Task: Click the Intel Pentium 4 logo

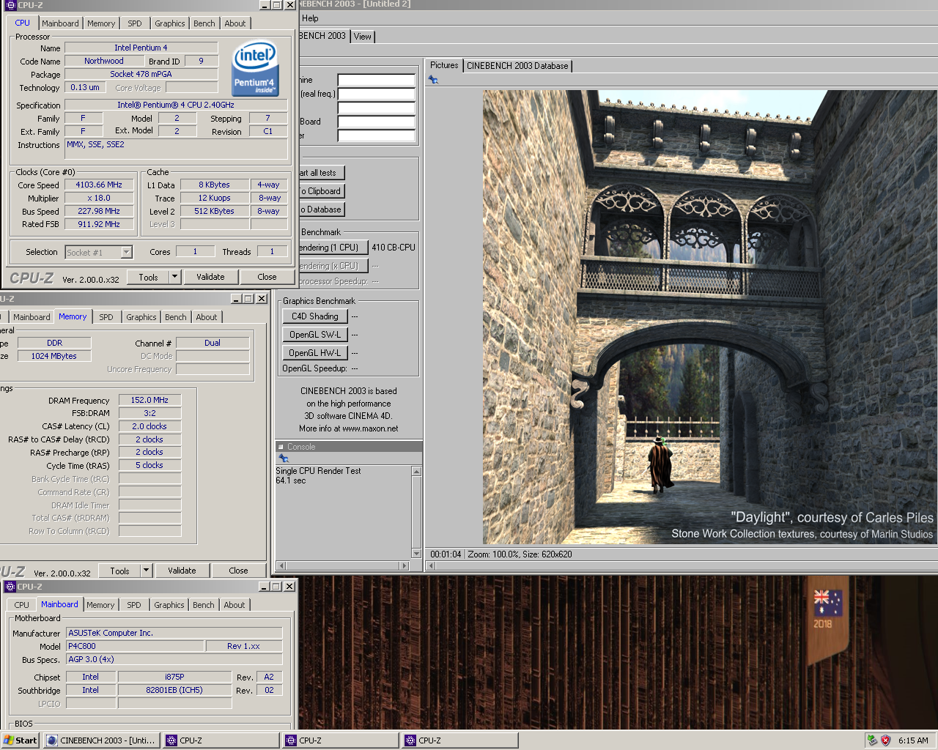Action: (x=255, y=69)
